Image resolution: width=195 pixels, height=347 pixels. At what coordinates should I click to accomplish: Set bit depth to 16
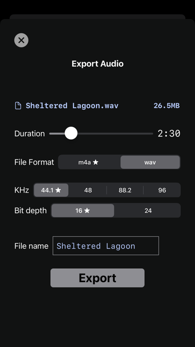coord(83,210)
